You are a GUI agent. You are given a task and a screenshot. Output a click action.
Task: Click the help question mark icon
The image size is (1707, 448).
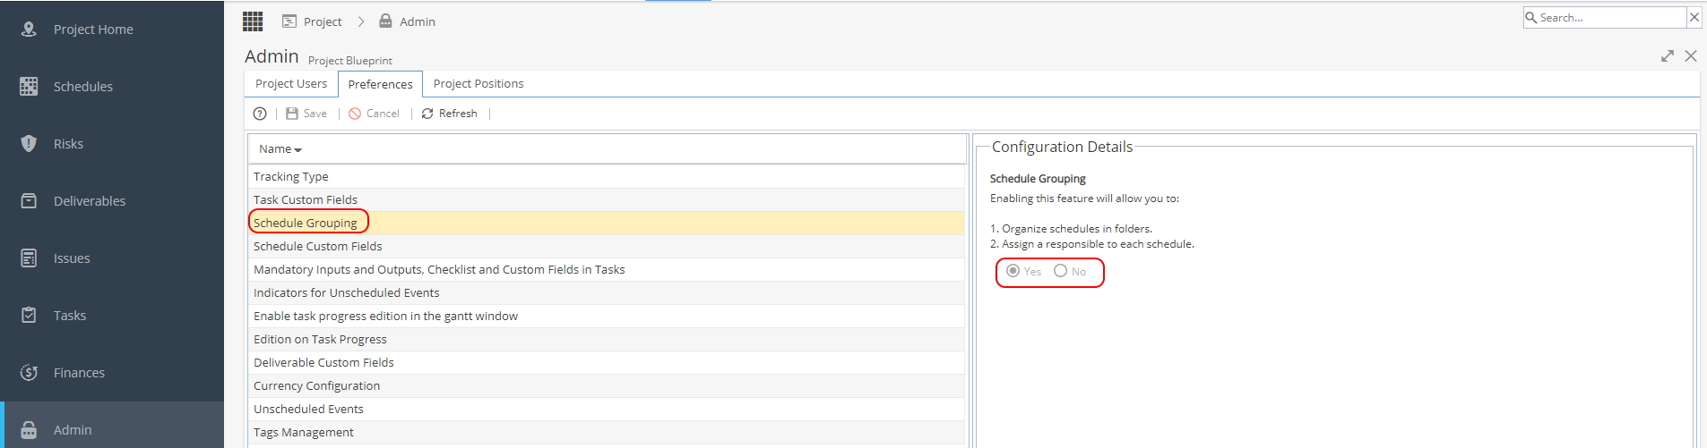point(260,114)
